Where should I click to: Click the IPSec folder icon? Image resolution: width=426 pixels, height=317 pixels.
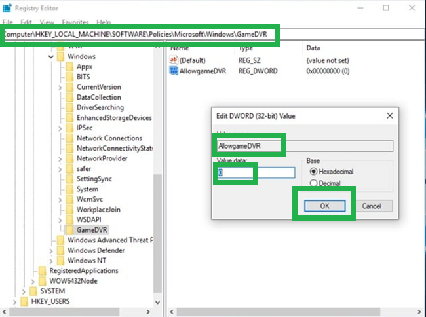coord(70,128)
